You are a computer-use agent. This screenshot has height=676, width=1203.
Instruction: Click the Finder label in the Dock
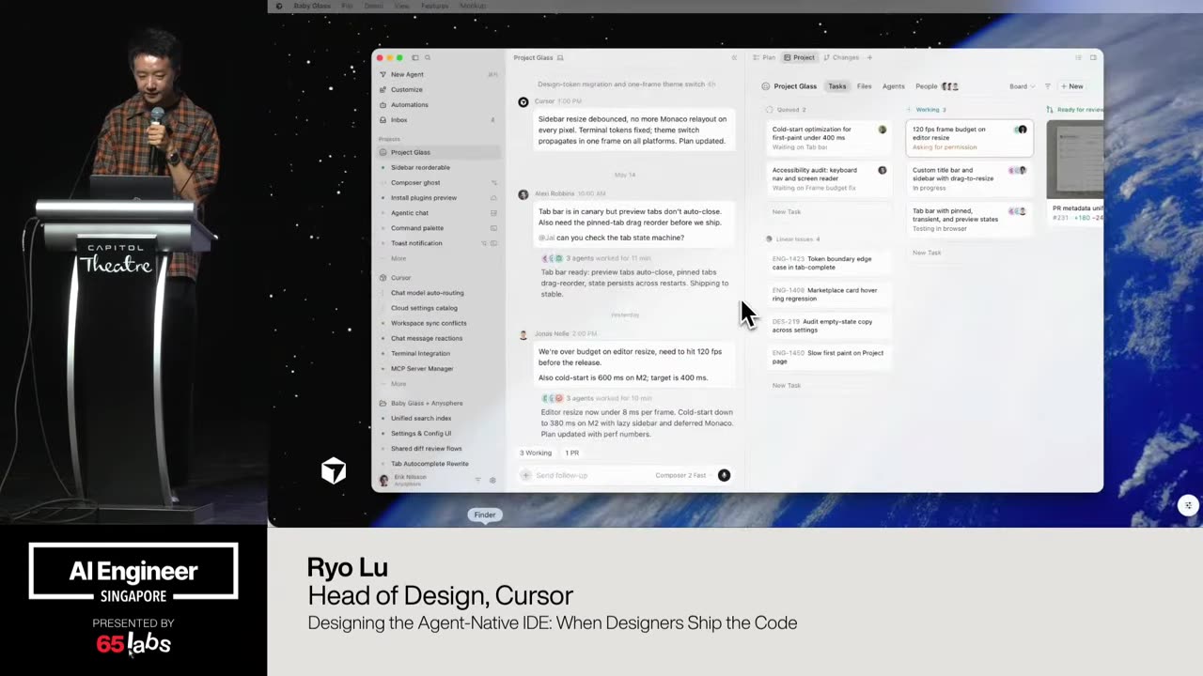coord(485,515)
